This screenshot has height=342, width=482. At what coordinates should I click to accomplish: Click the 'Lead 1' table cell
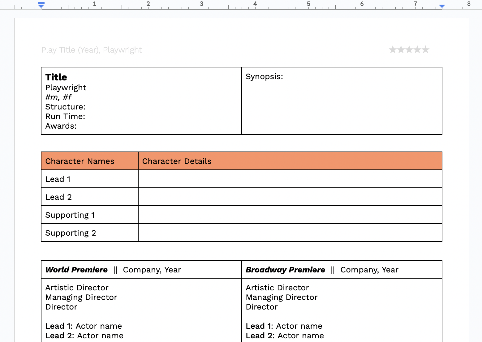click(x=90, y=179)
